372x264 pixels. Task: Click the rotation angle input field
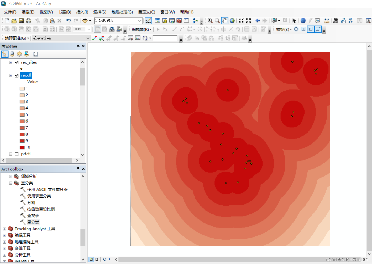(x=165, y=38)
